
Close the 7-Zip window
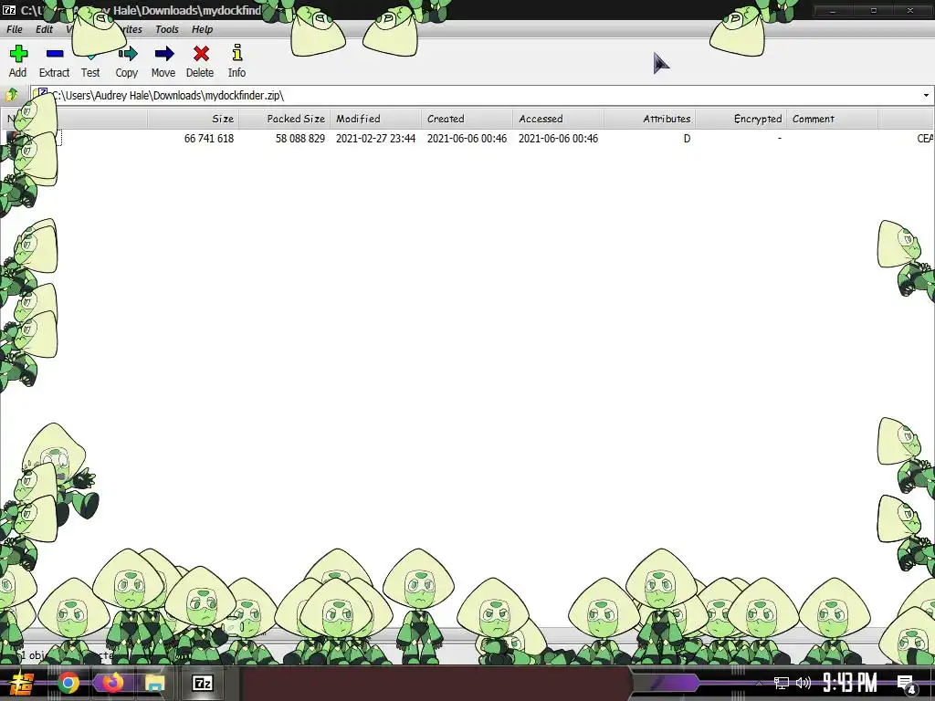(910, 11)
